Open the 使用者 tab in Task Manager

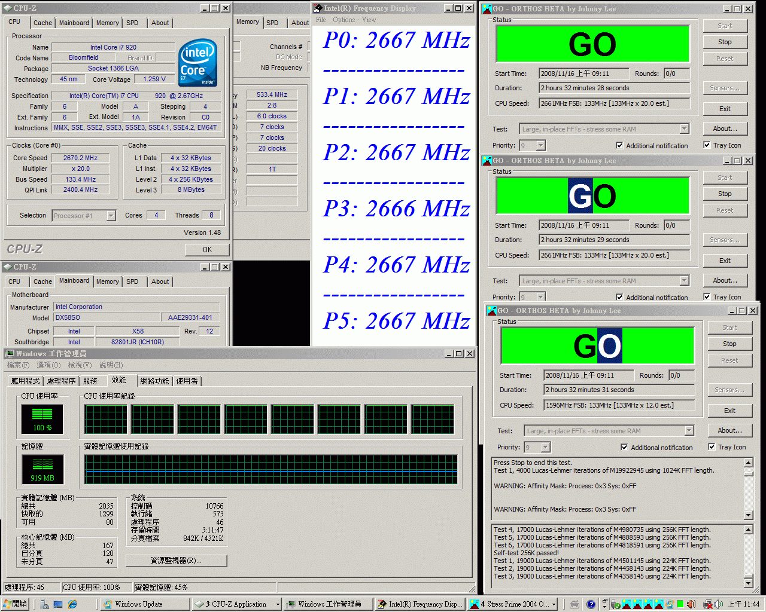pyautogui.click(x=187, y=381)
